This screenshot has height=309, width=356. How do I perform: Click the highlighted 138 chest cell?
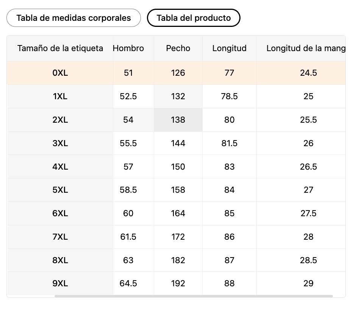click(178, 120)
